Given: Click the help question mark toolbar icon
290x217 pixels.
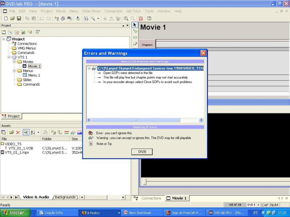Looking at the screenshot, I should [149, 18].
